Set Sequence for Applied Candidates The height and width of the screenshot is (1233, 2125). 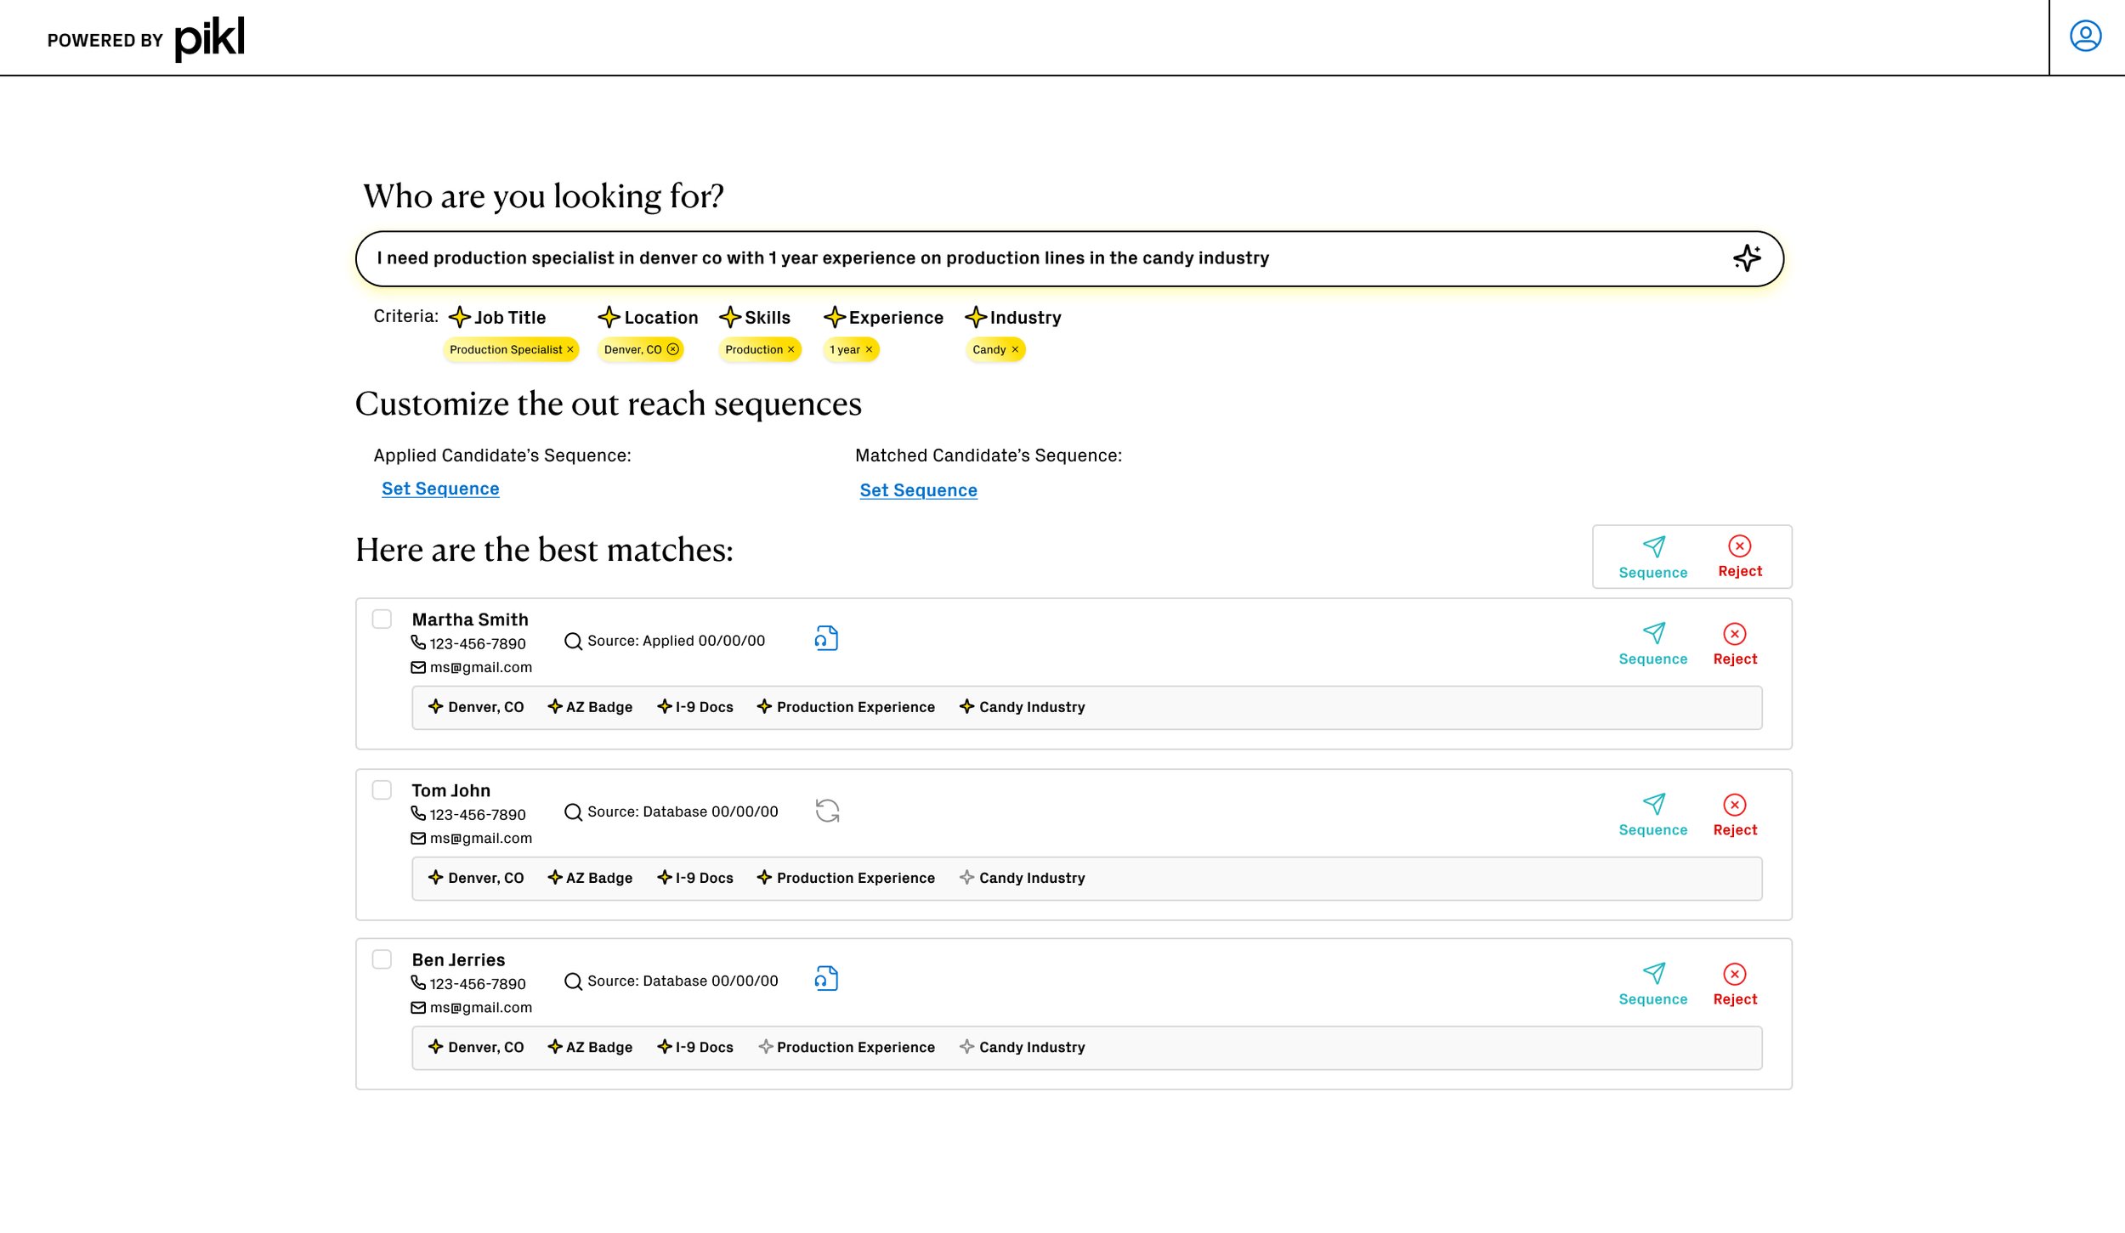440,489
